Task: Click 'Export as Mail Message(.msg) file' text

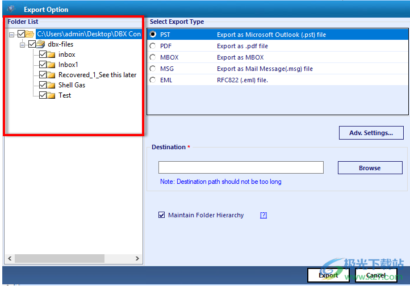Action: point(265,69)
